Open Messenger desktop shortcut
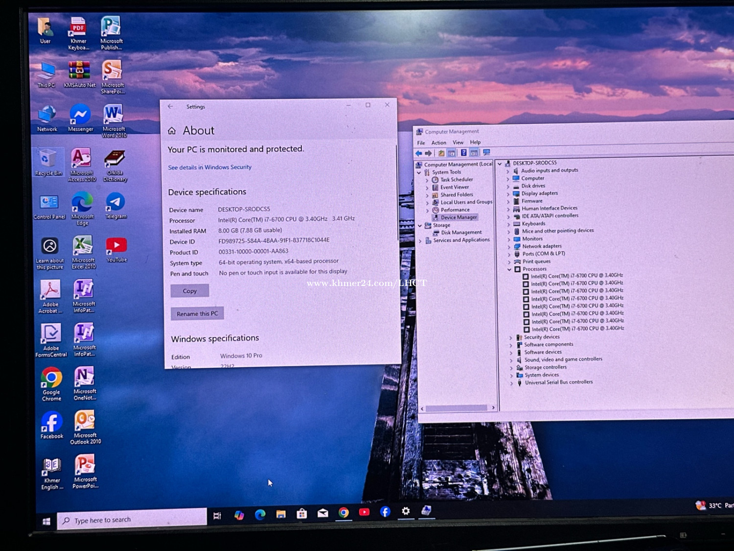Image resolution: width=734 pixels, height=551 pixels. [80, 118]
